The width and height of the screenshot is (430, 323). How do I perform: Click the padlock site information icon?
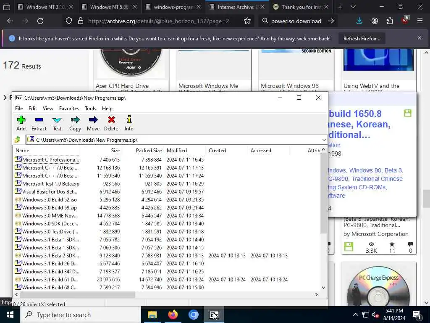[x=80, y=21]
